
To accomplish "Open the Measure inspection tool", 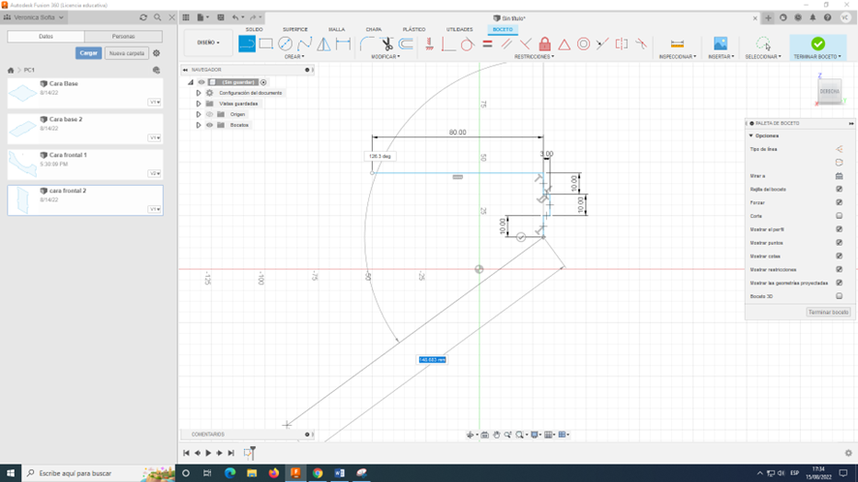I will coord(677,44).
